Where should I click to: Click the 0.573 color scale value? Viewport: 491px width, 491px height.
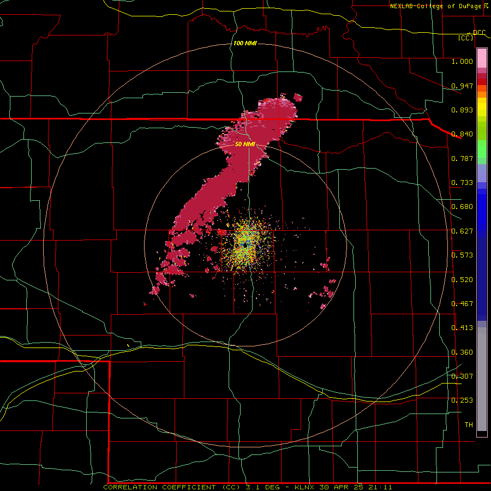(x=462, y=255)
